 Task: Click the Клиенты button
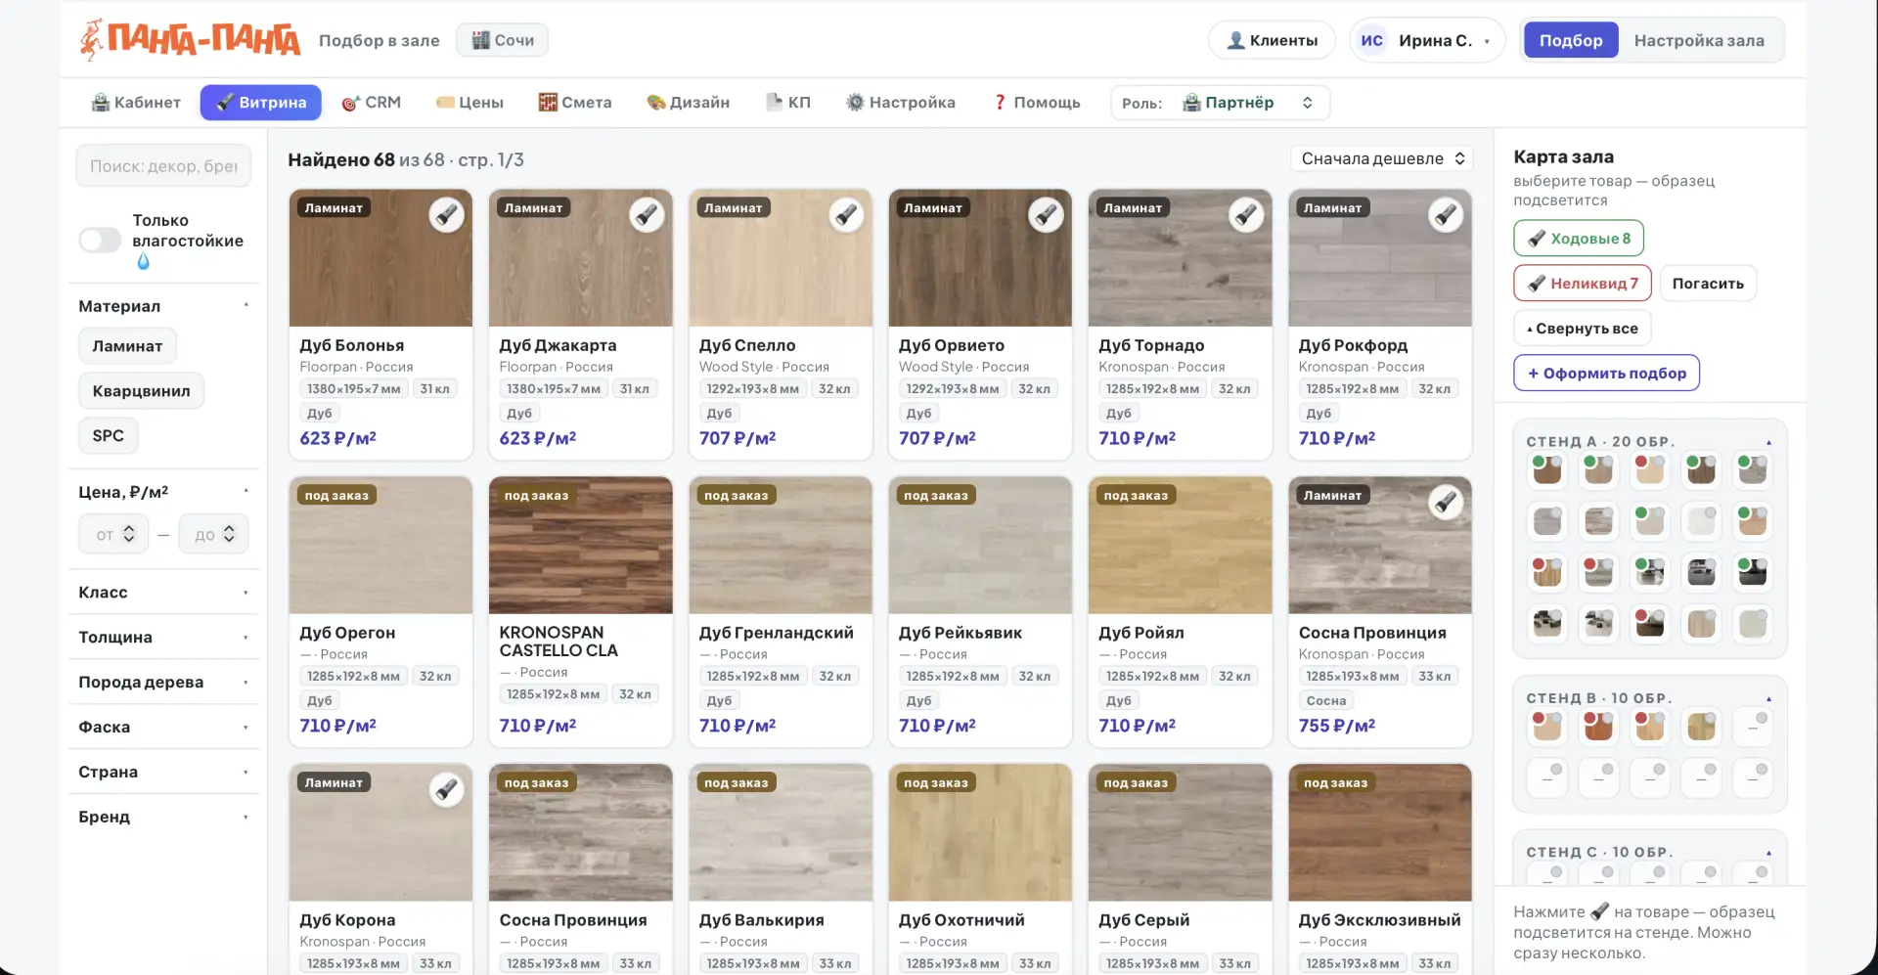[1273, 40]
